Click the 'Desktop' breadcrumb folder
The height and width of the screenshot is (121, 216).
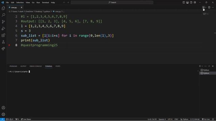pyautogui.click(x=38, y=11)
